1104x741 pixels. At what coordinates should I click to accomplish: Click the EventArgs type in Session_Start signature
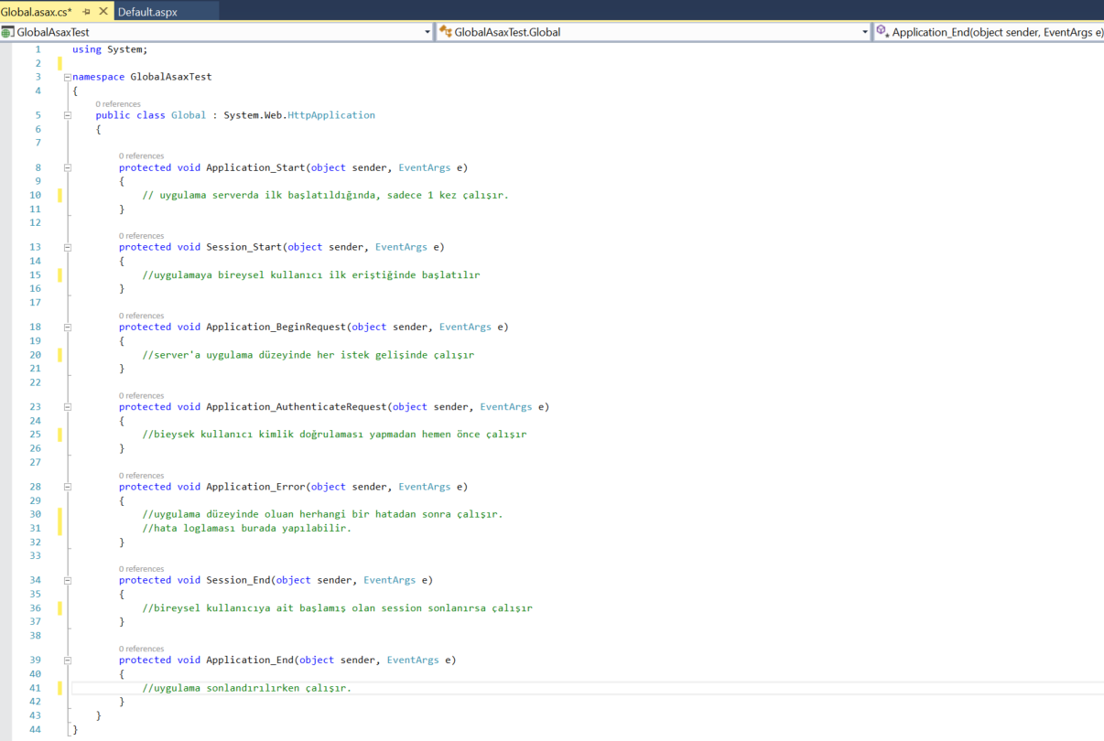[401, 247]
